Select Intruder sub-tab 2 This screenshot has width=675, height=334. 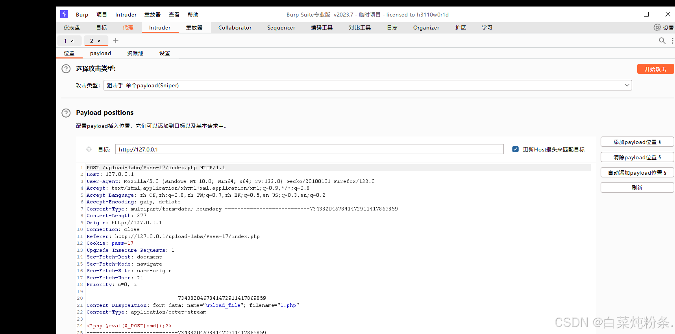click(x=92, y=41)
